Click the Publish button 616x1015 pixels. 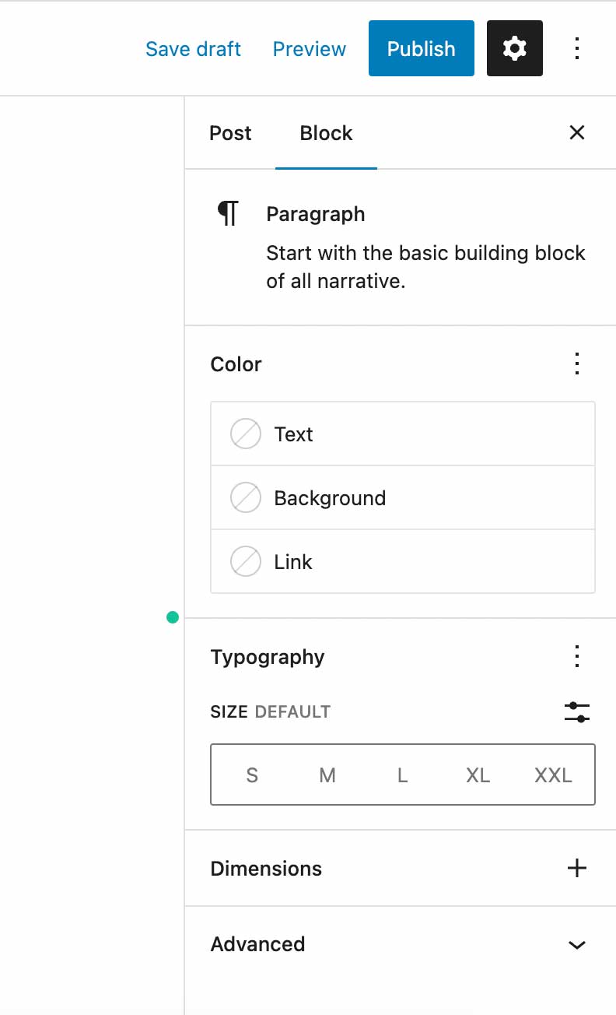[422, 48]
